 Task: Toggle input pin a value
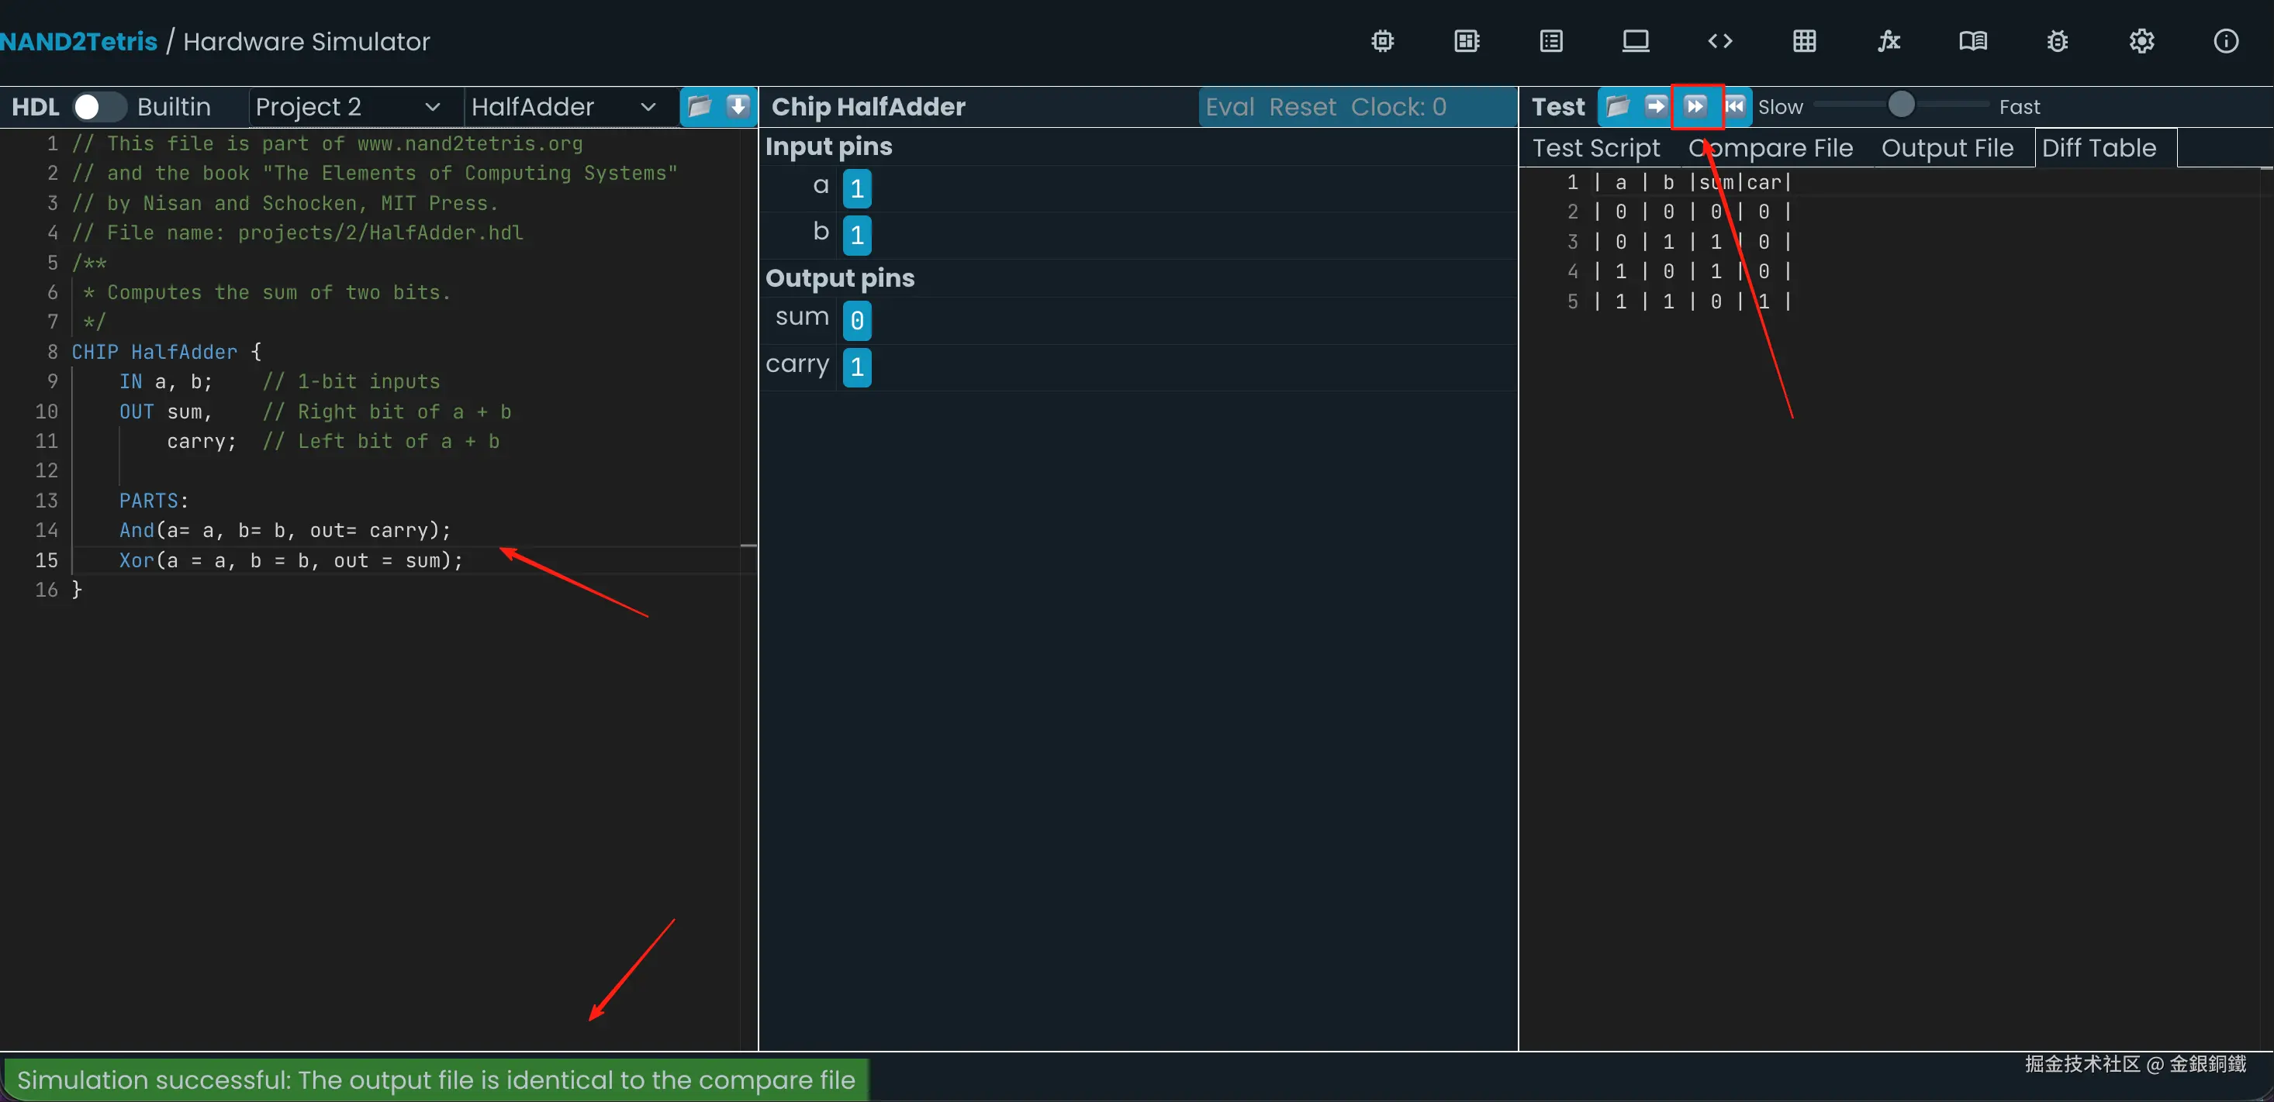[856, 189]
